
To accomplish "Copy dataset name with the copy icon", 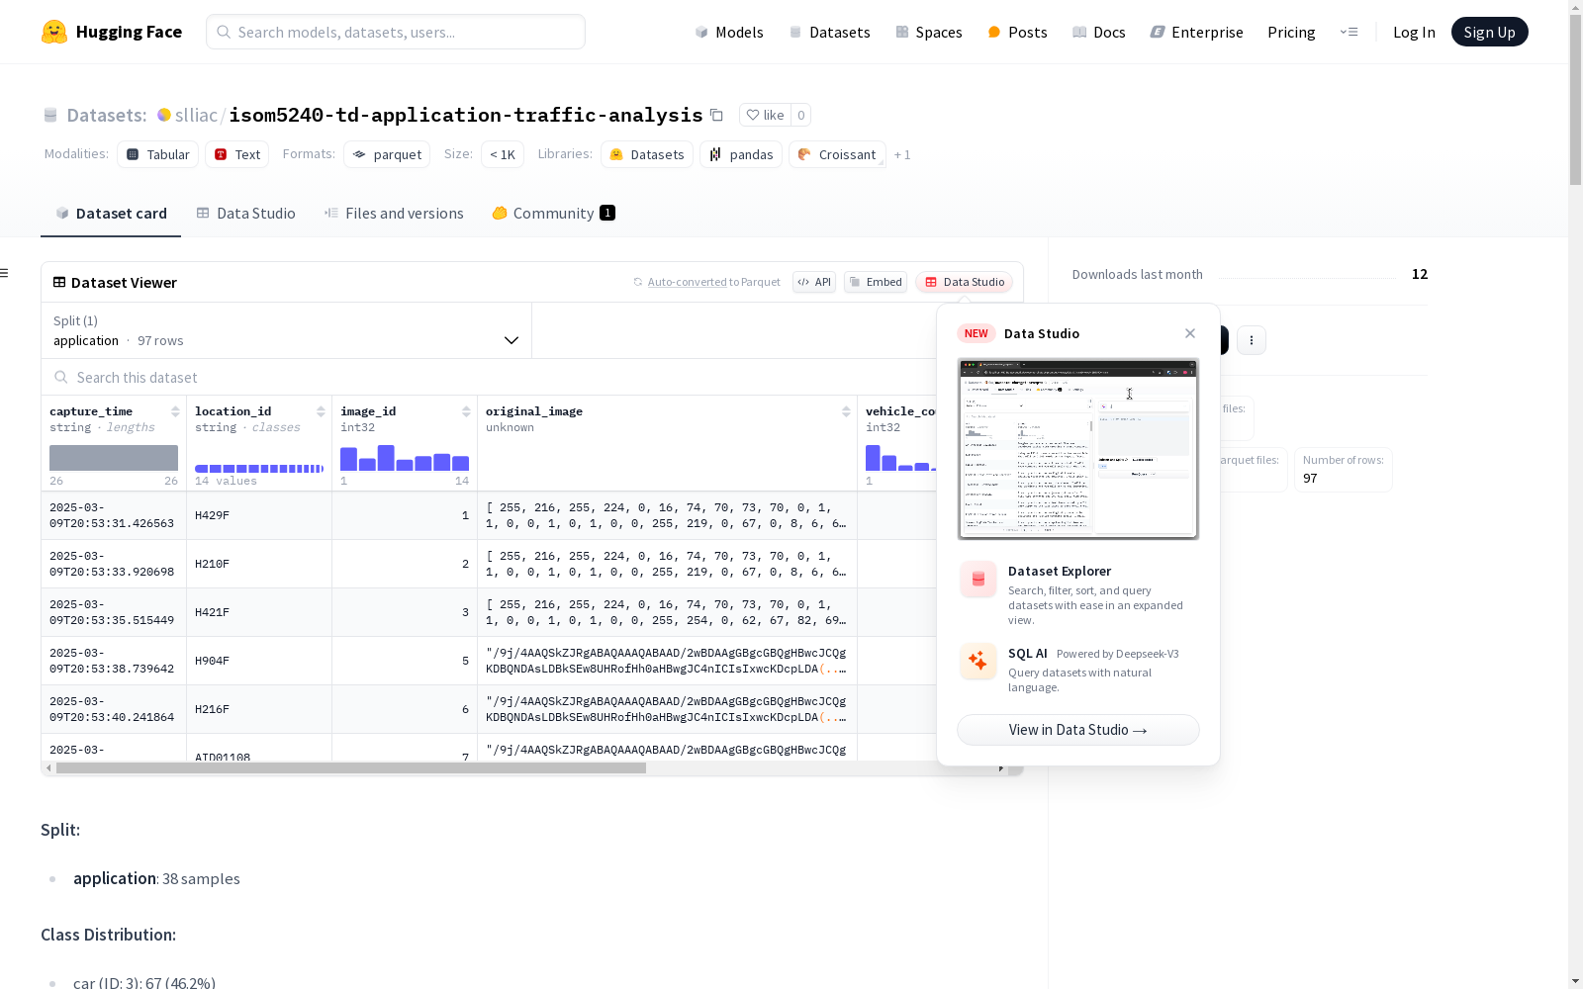I will pos(716,116).
